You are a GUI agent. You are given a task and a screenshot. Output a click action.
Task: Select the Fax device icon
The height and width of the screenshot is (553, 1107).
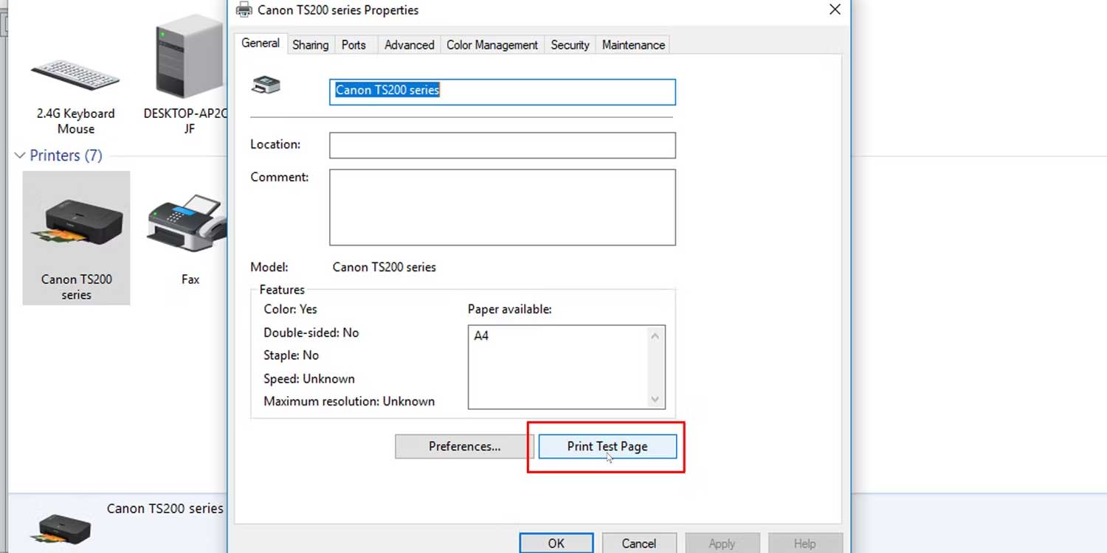187,224
